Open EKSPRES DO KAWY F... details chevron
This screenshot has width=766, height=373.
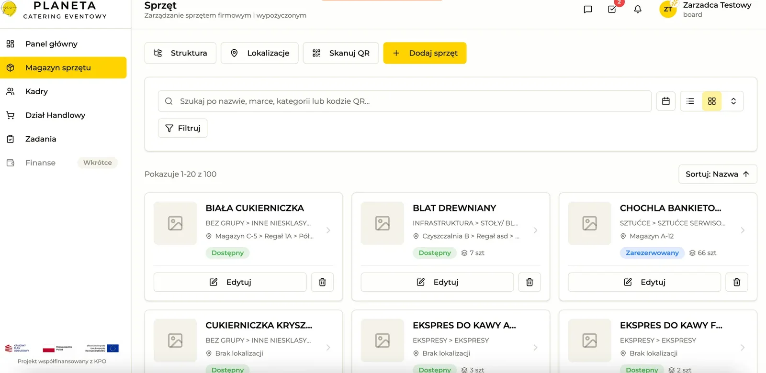(x=743, y=348)
